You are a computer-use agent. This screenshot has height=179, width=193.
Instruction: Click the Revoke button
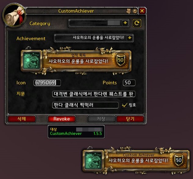(61, 119)
